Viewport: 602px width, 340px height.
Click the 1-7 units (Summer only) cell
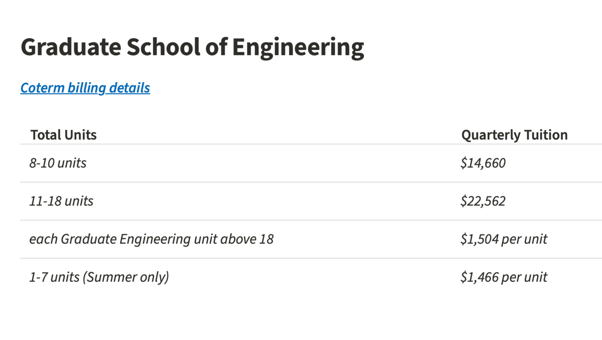coord(99,277)
